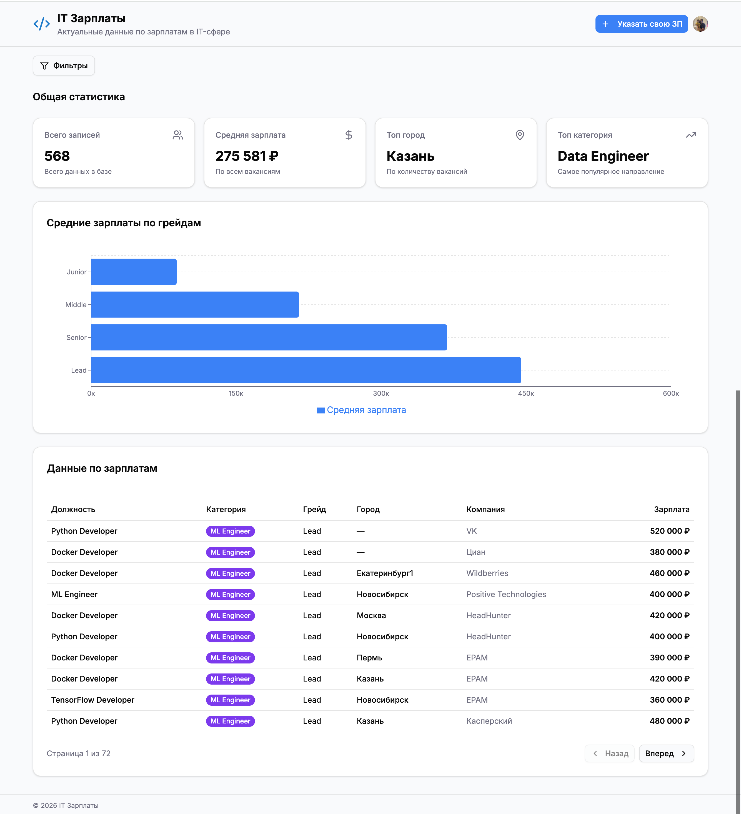
Task: Go to next page with Вперед
Action: click(x=666, y=753)
